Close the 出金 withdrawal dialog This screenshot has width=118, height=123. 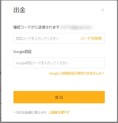tap(103, 10)
